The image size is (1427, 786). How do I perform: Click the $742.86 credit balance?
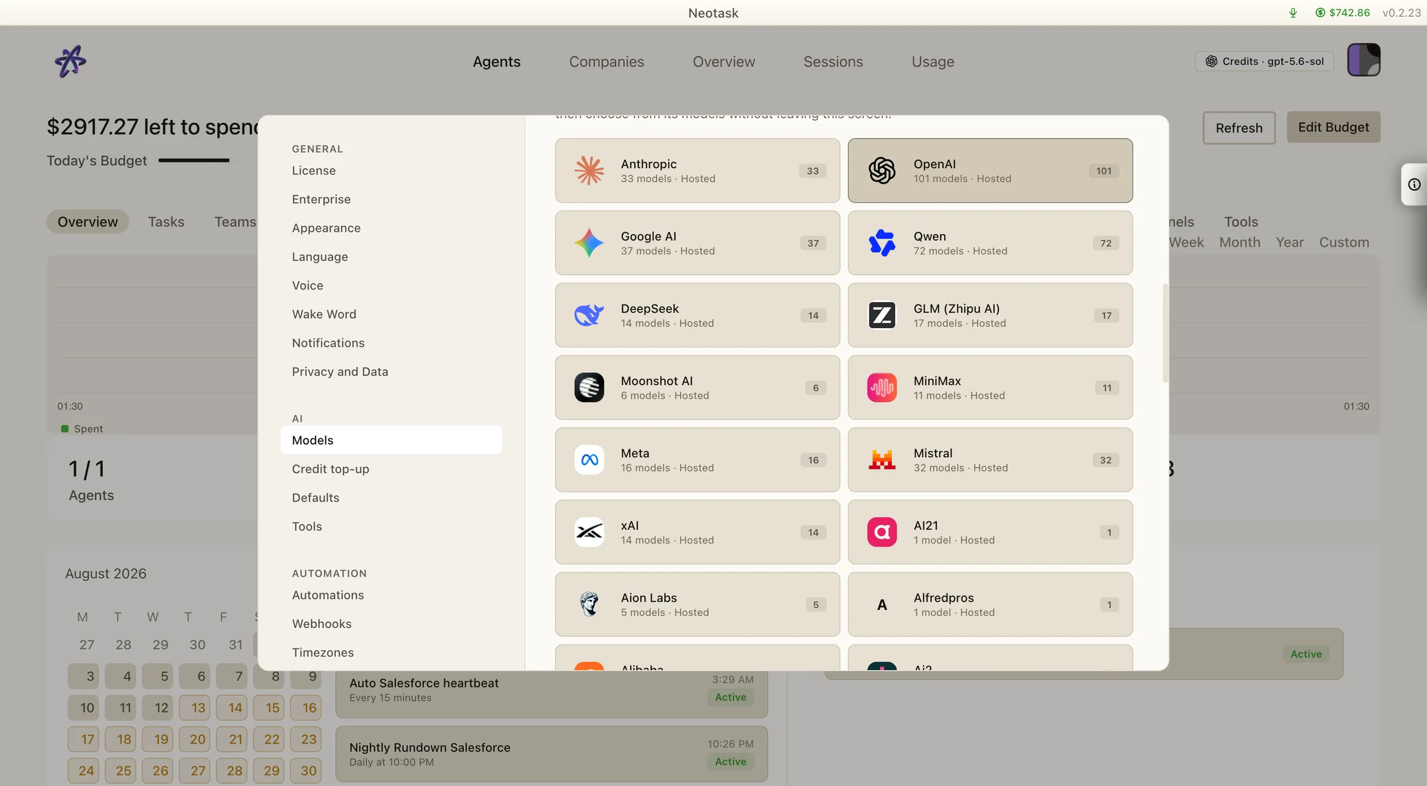pyautogui.click(x=1343, y=12)
